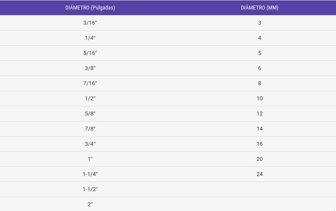This screenshot has height=211, width=336.
Task: Pick the 16 mm diameter value
Action: pos(259,144)
